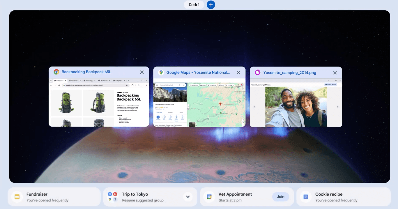
Task: Click the Directions icon in Maps panel
Action: [x=158, y=117]
